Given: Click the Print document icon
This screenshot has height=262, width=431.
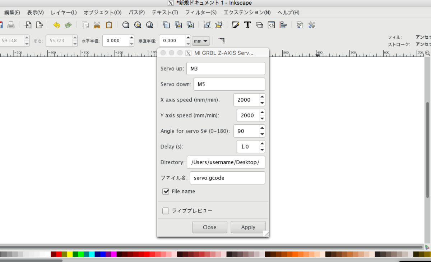Looking at the screenshot, I should pos(11,25).
